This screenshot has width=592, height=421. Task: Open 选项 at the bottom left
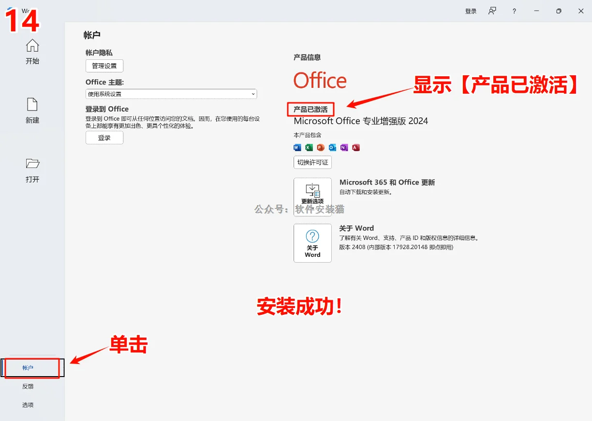pyautogui.click(x=28, y=405)
